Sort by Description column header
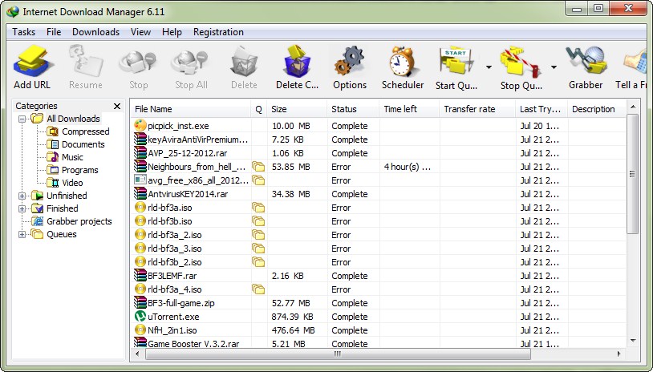This screenshot has height=372, width=653. pos(597,109)
